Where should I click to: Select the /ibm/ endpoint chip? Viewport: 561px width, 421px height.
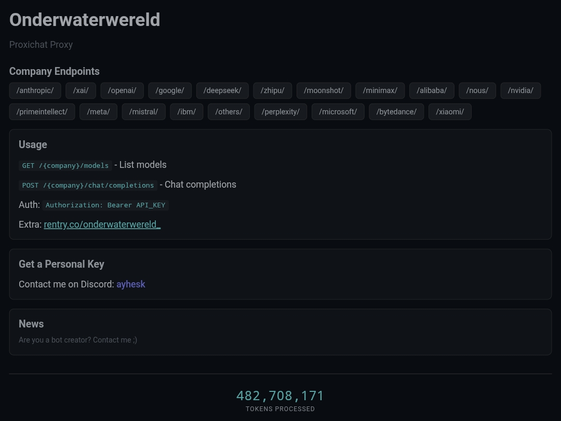187,112
